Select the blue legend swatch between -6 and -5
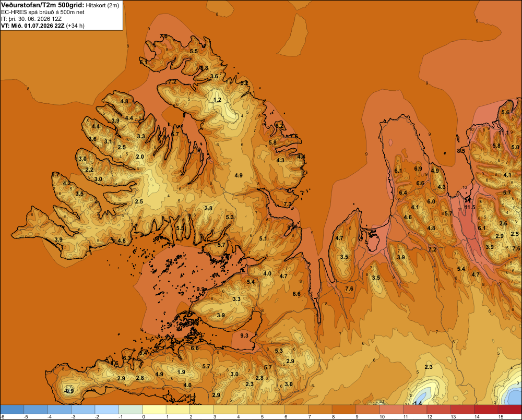522x420 pixels. tap(12, 409)
